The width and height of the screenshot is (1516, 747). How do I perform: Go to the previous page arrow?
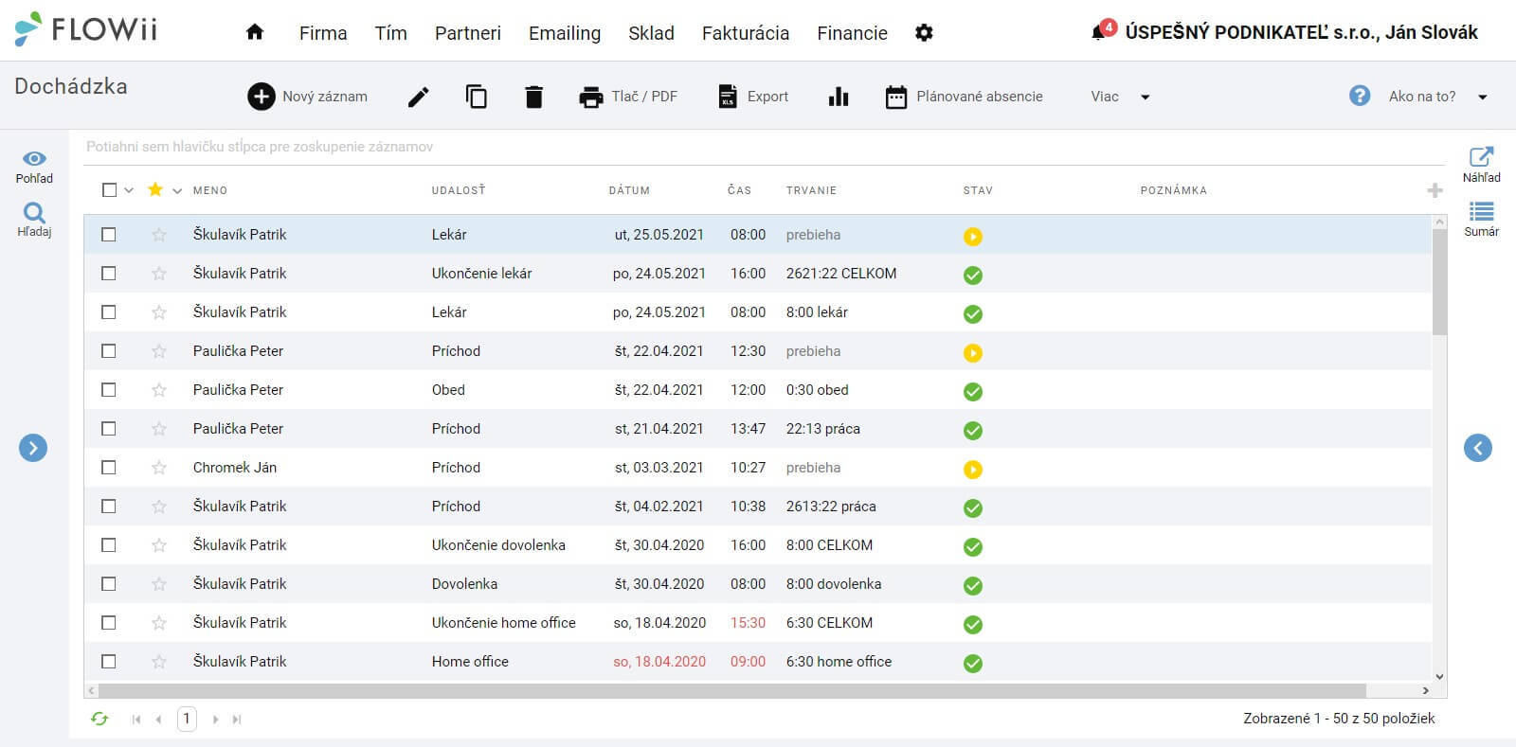(158, 720)
